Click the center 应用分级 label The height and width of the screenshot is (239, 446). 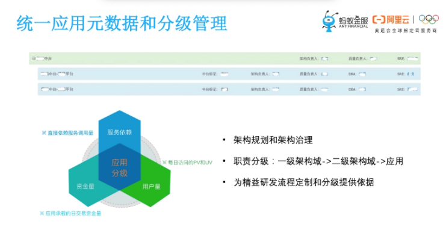119,167
